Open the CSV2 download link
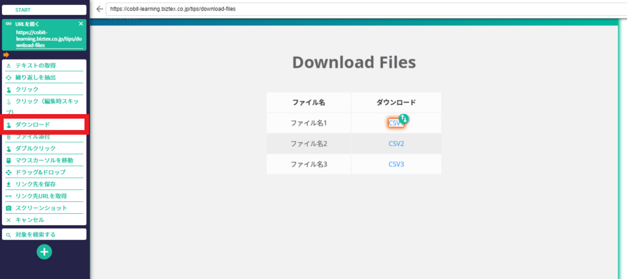This screenshot has width=627, height=279. click(x=396, y=143)
